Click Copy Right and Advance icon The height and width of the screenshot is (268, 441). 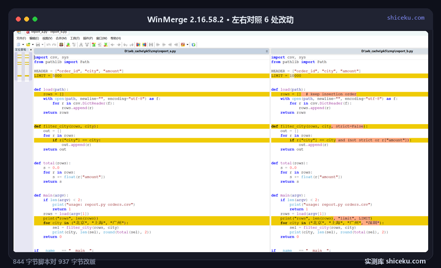point(125,45)
